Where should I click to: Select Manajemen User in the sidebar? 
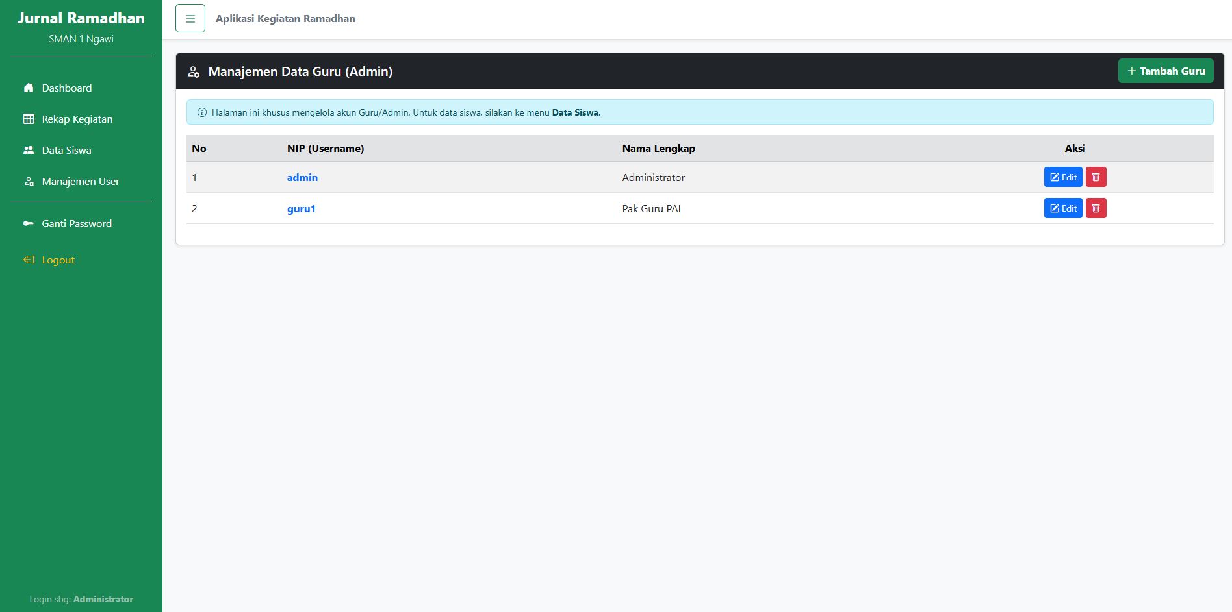click(x=81, y=182)
